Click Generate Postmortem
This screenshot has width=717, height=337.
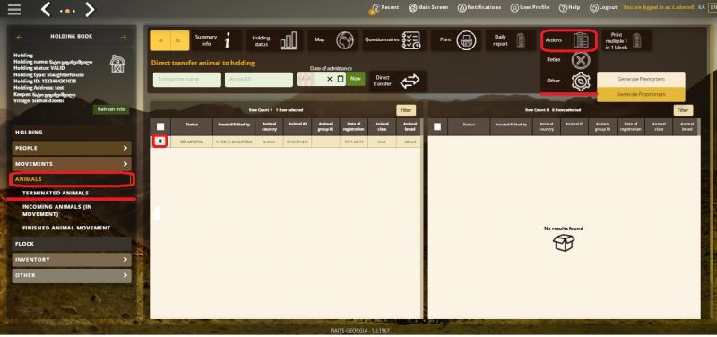coord(641,94)
